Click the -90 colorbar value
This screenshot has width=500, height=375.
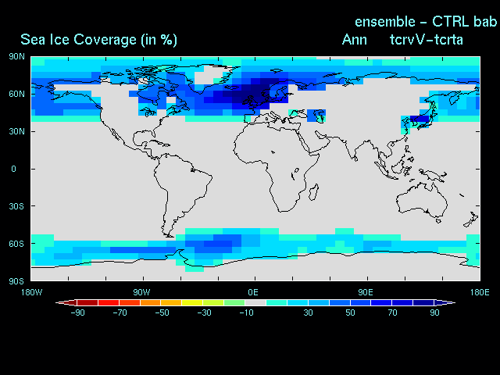tap(77, 312)
